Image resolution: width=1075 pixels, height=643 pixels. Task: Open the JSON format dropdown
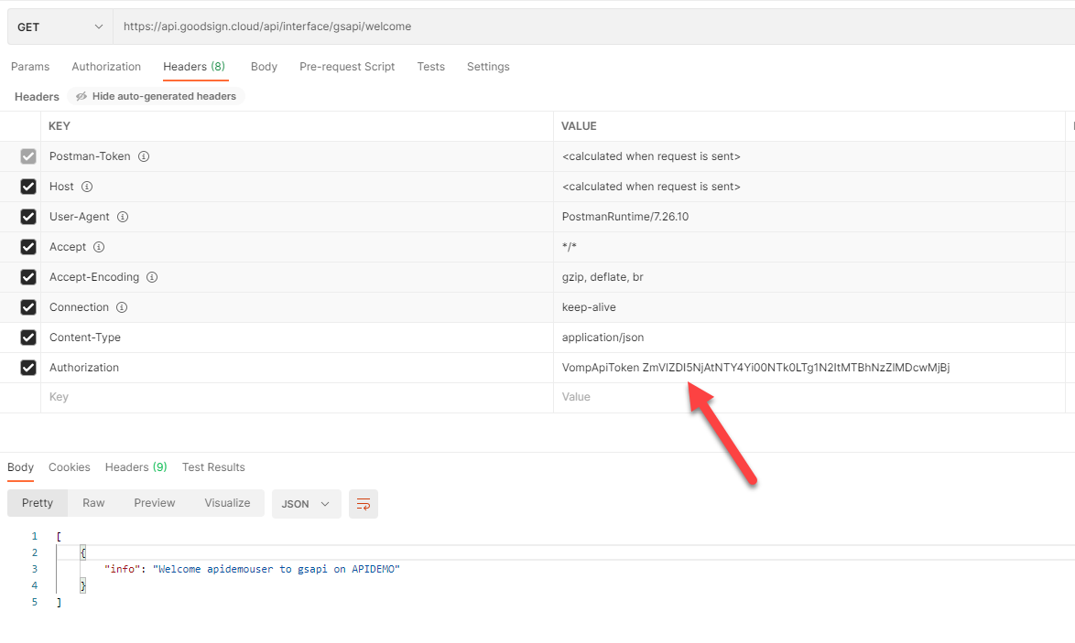click(306, 504)
